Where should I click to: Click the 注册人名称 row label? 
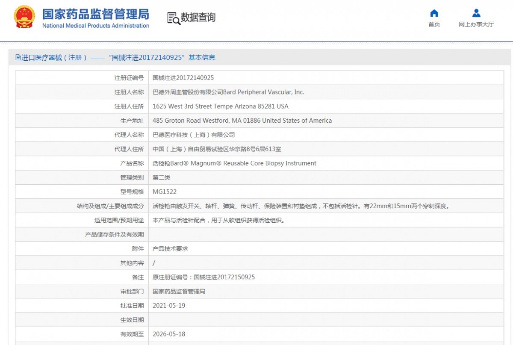(129, 92)
